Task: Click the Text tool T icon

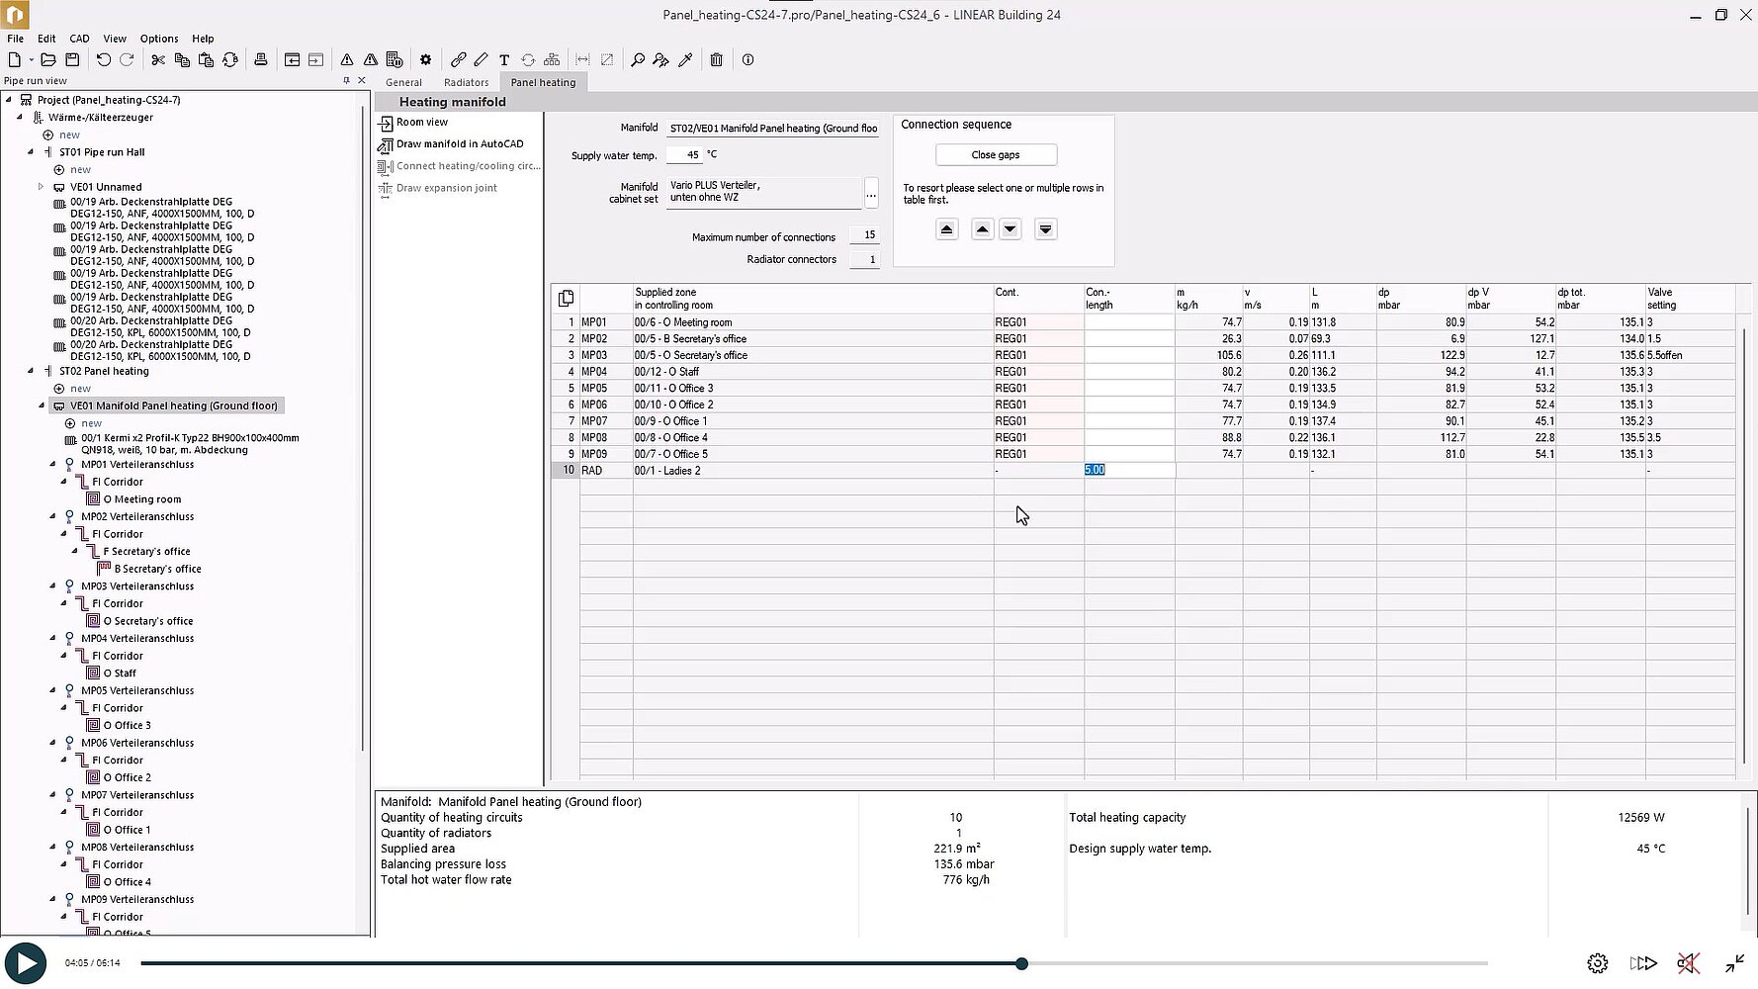Action: pos(504,59)
